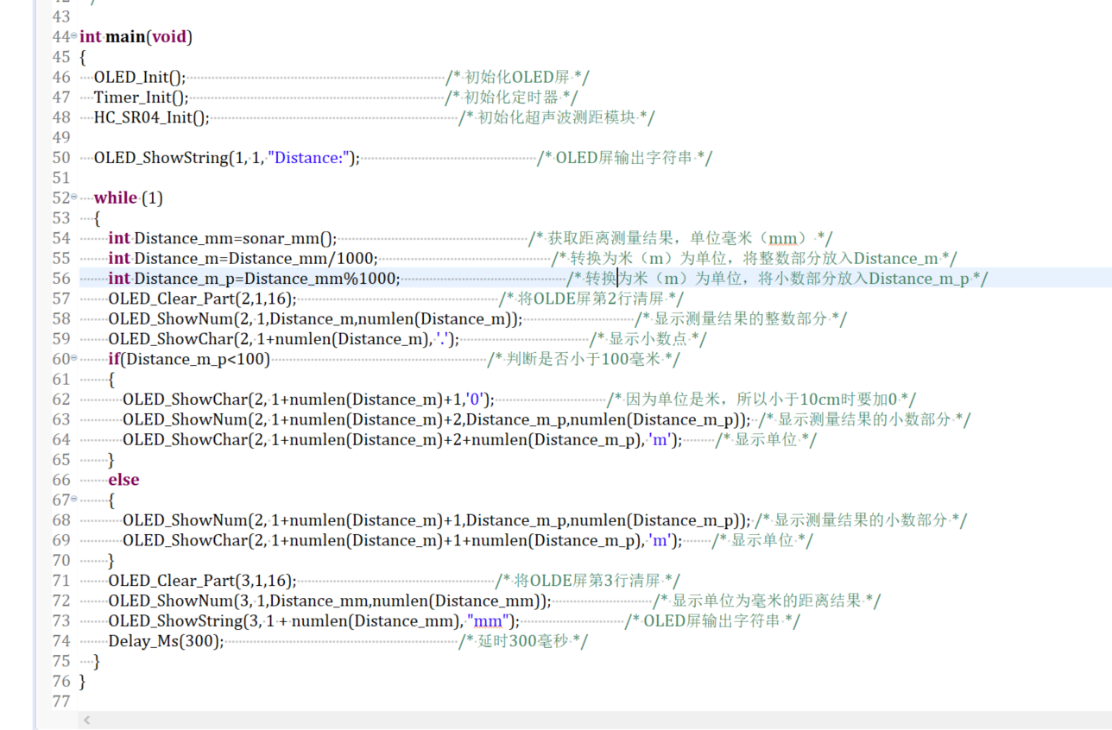Screen dimensions: 1112x730
Task: Click the comment 延时300毫秒
Action: point(523,640)
